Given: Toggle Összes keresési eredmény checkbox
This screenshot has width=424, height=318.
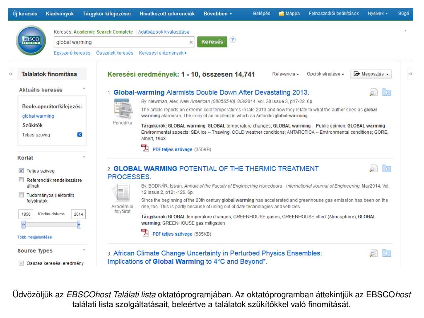Looking at the screenshot, I should click(x=21, y=263).
